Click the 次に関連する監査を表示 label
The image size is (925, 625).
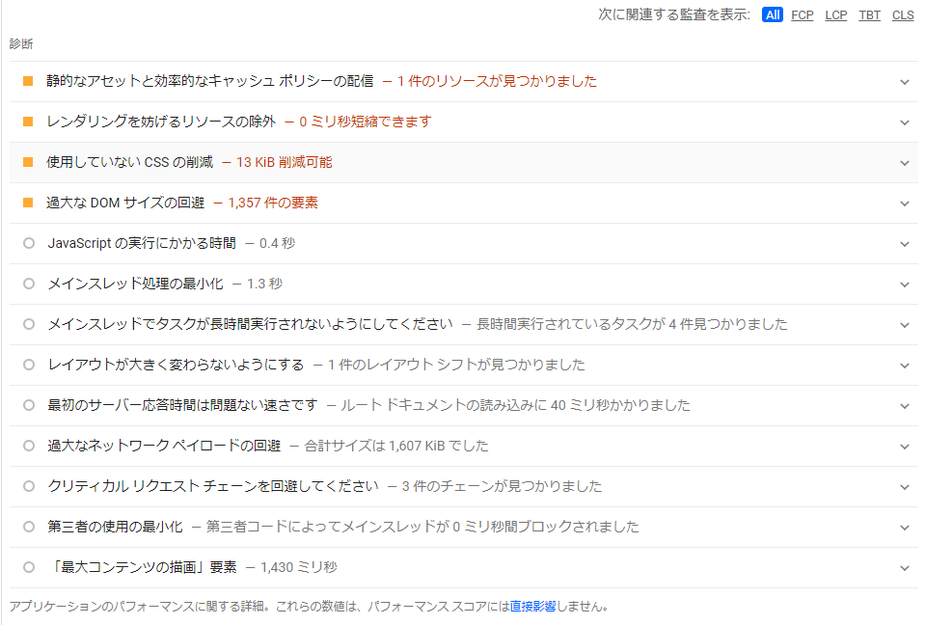(x=674, y=14)
